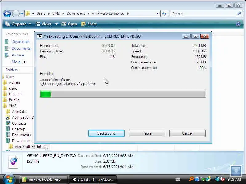Select Downloads under VM2 in tree
Screen dimensions: 246x184
(x=21, y=141)
